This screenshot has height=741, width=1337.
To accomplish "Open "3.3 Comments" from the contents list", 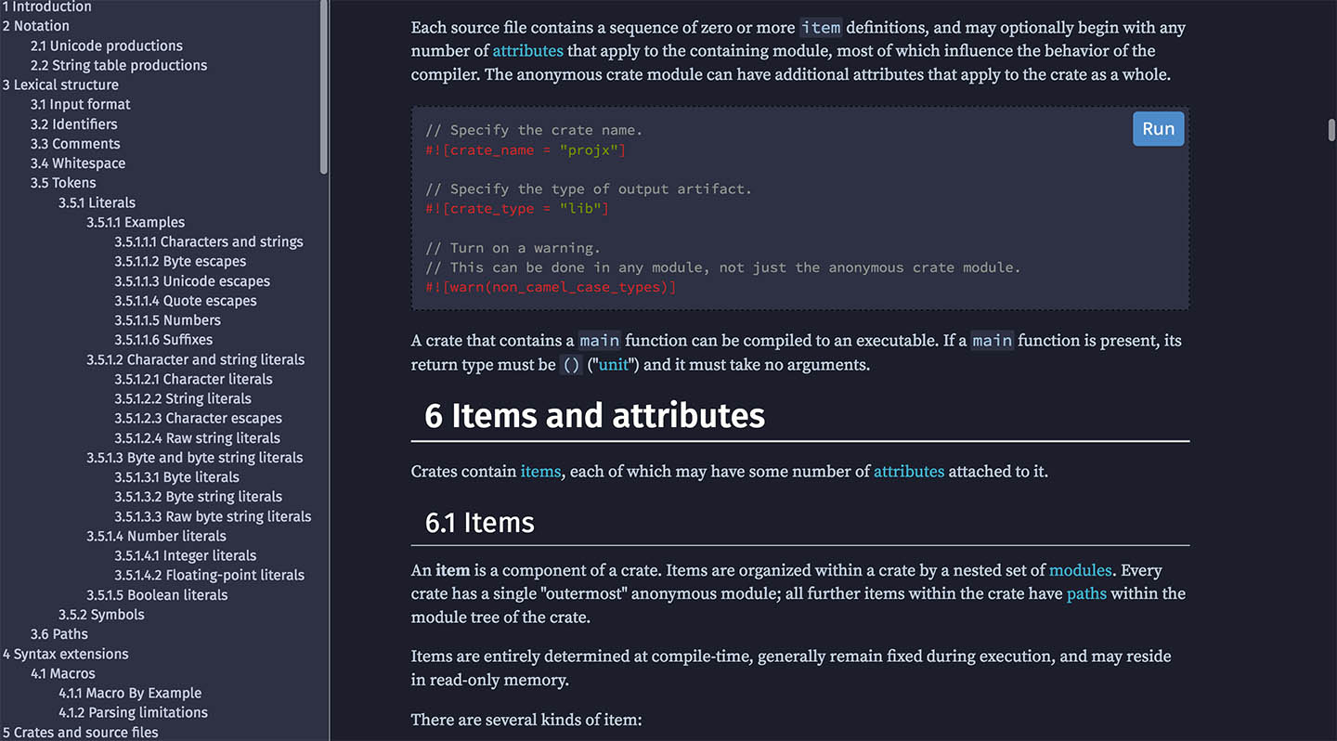I will [75, 143].
